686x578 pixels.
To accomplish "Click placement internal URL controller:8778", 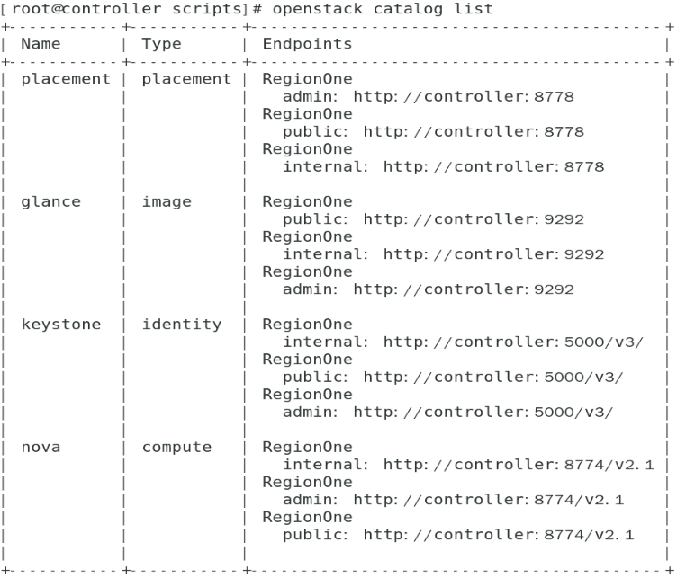I will click(x=494, y=166).
